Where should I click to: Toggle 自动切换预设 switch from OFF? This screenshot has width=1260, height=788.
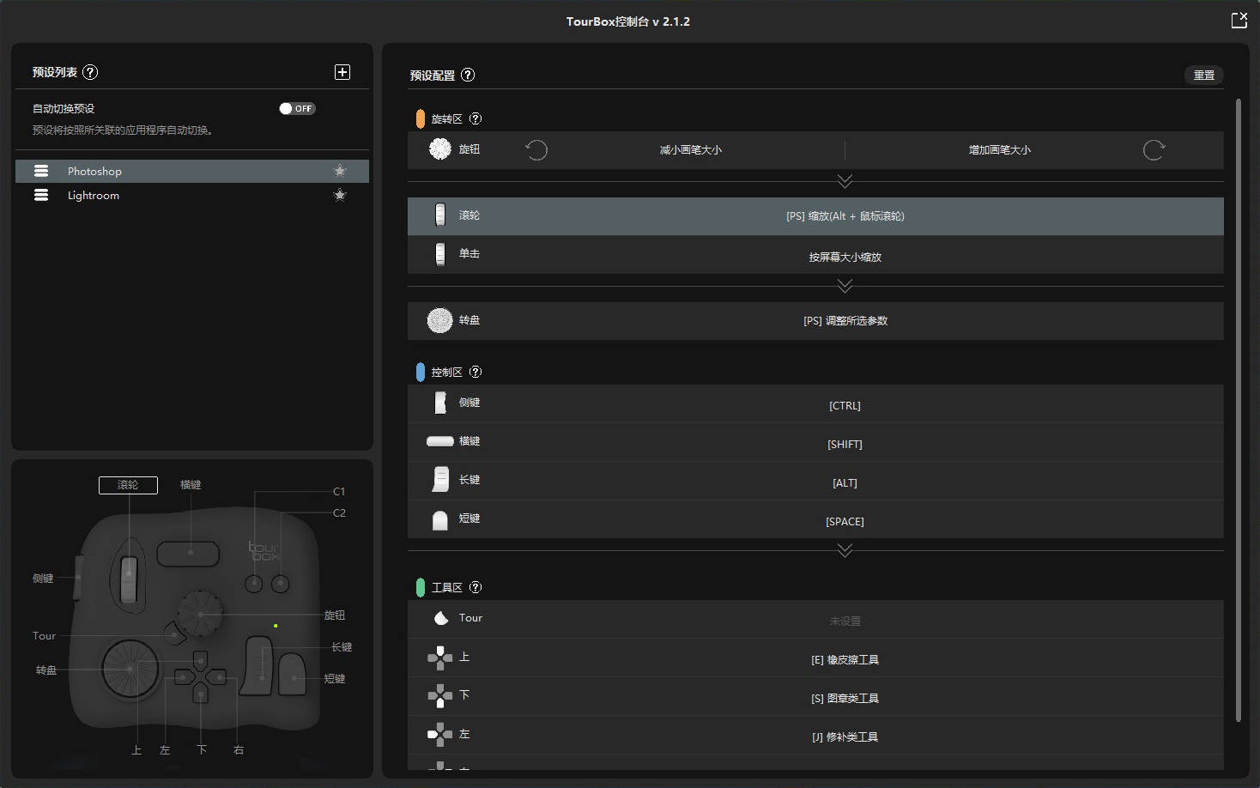click(297, 108)
